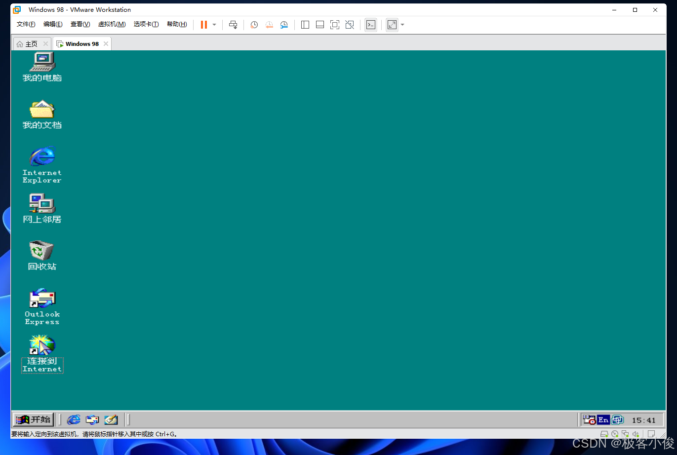Select the 我的文档 folder icon

tap(42, 114)
